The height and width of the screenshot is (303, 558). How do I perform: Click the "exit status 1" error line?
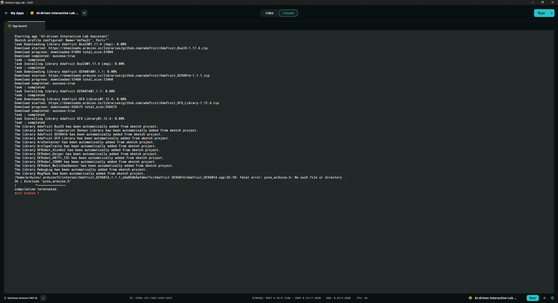click(x=27, y=193)
